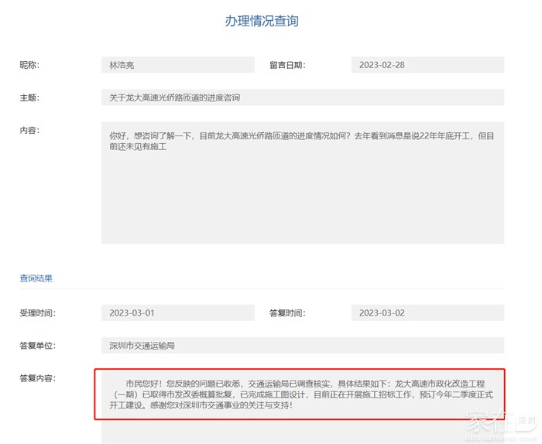Click the 答复内容 label
The width and height of the screenshot is (542, 444).
[x=37, y=378]
